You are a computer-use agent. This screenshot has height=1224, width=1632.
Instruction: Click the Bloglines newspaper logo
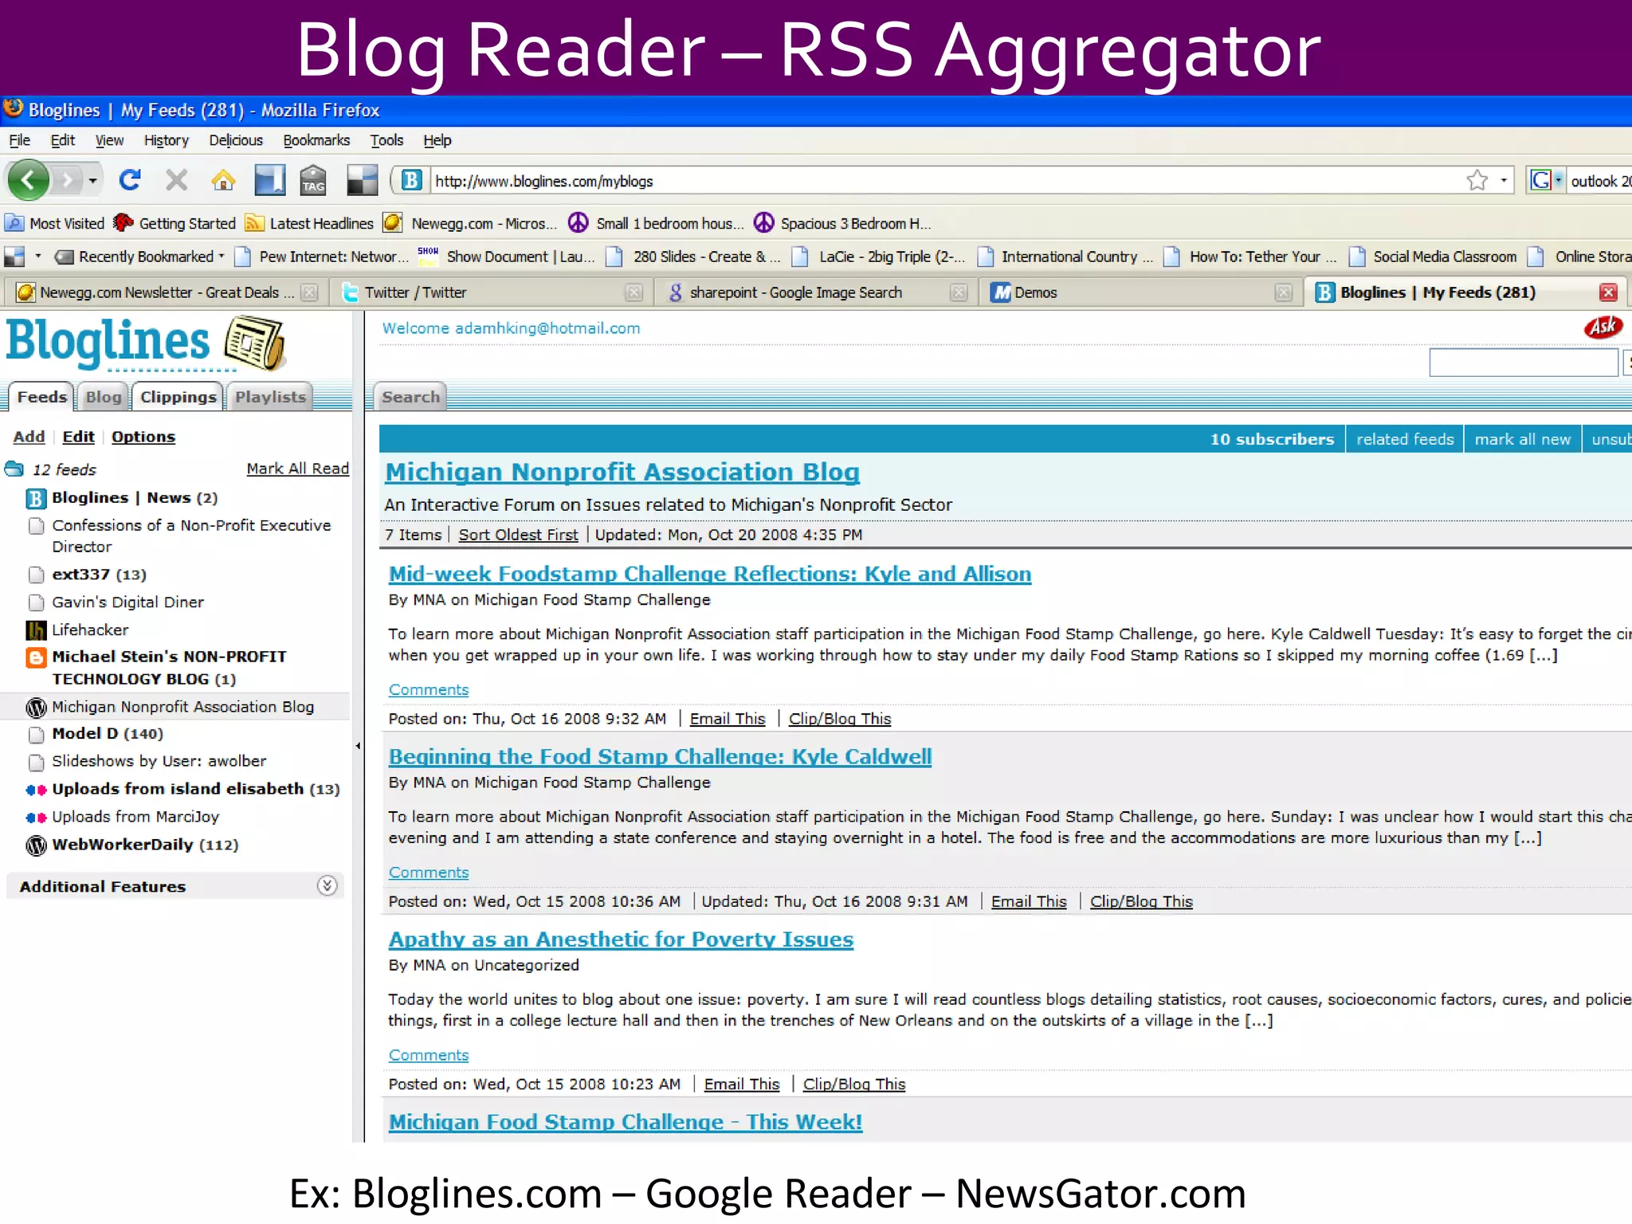[255, 343]
